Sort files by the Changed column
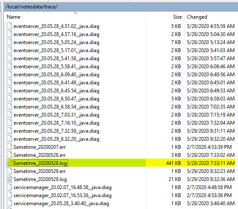 (197, 17)
